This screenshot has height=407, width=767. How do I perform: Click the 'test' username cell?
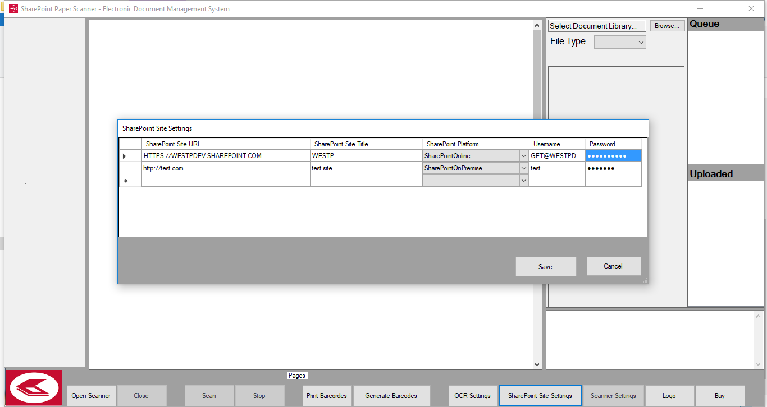tap(557, 168)
